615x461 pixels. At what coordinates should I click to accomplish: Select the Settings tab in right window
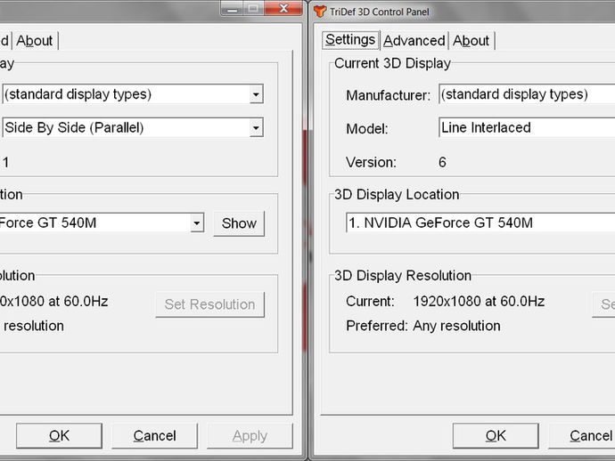point(350,40)
